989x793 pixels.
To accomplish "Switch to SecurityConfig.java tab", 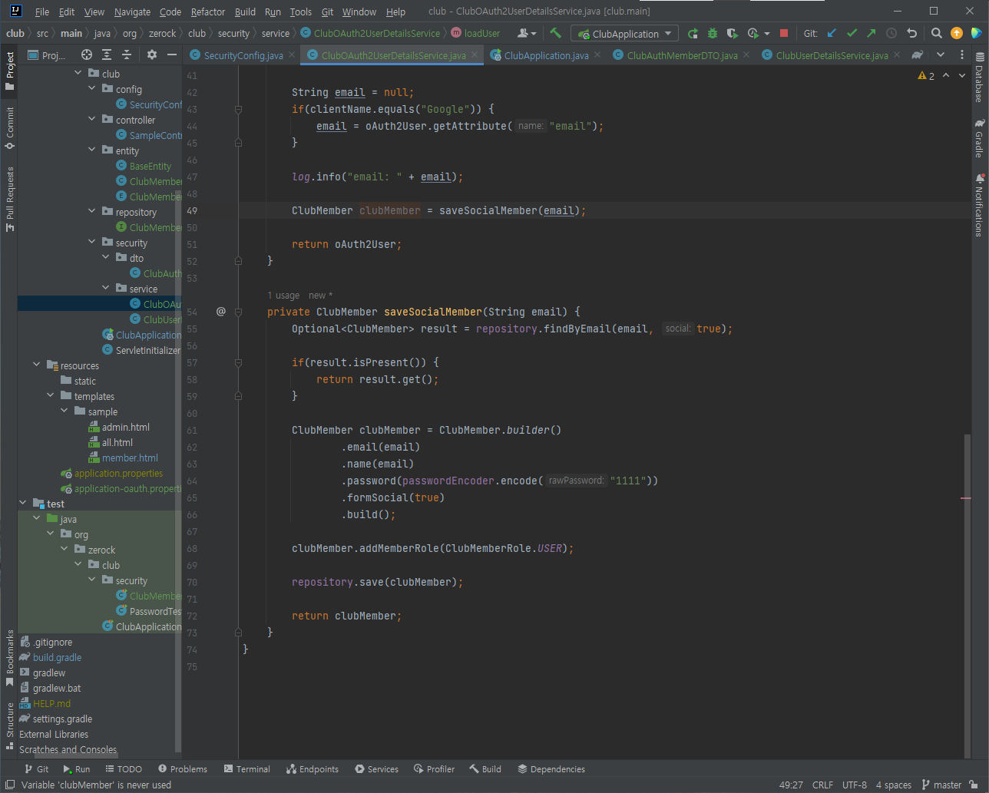I will (243, 55).
